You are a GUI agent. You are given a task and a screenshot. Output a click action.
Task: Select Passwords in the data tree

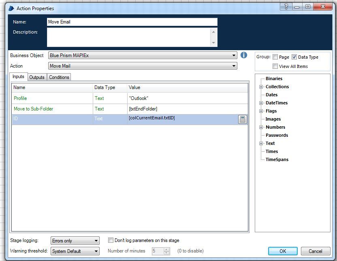coord(277,135)
